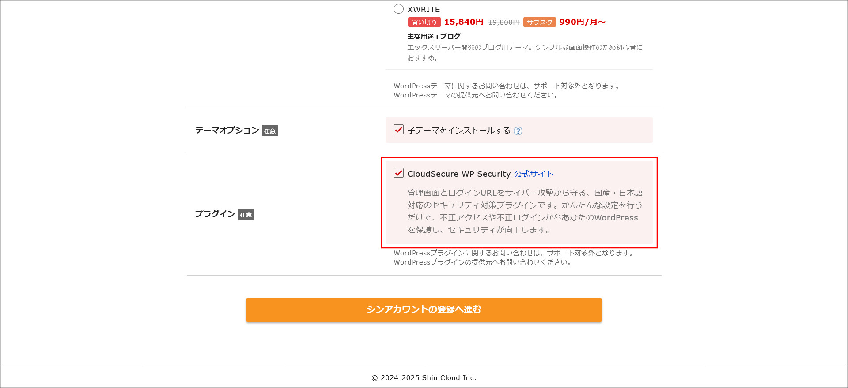
Task: Click the テーマオプション section heading
Action: (x=227, y=130)
